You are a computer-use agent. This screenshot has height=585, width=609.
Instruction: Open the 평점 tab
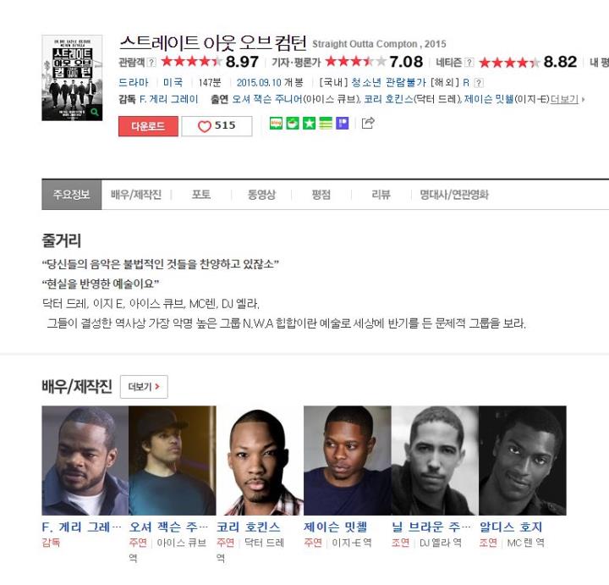click(x=321, y=195)
